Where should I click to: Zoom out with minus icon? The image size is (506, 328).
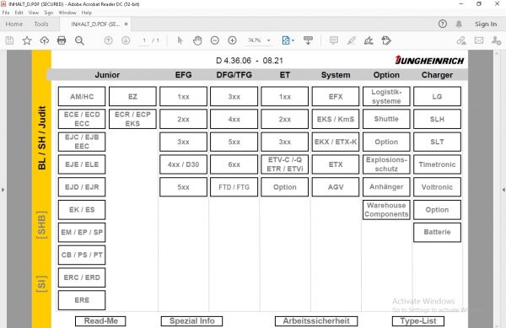coord(214,40)
